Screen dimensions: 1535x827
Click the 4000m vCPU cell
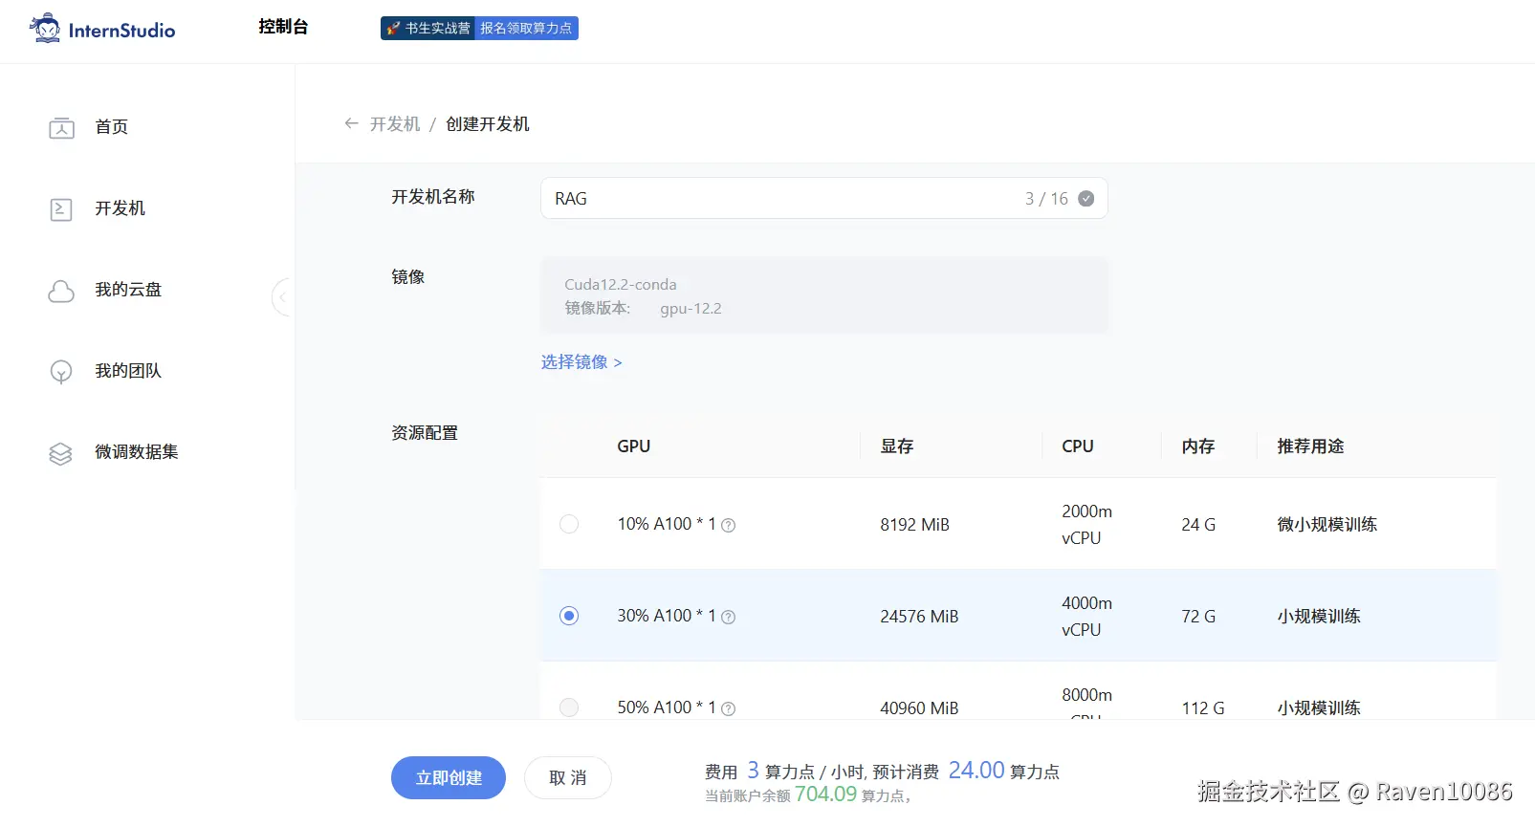coord(1087,617)
